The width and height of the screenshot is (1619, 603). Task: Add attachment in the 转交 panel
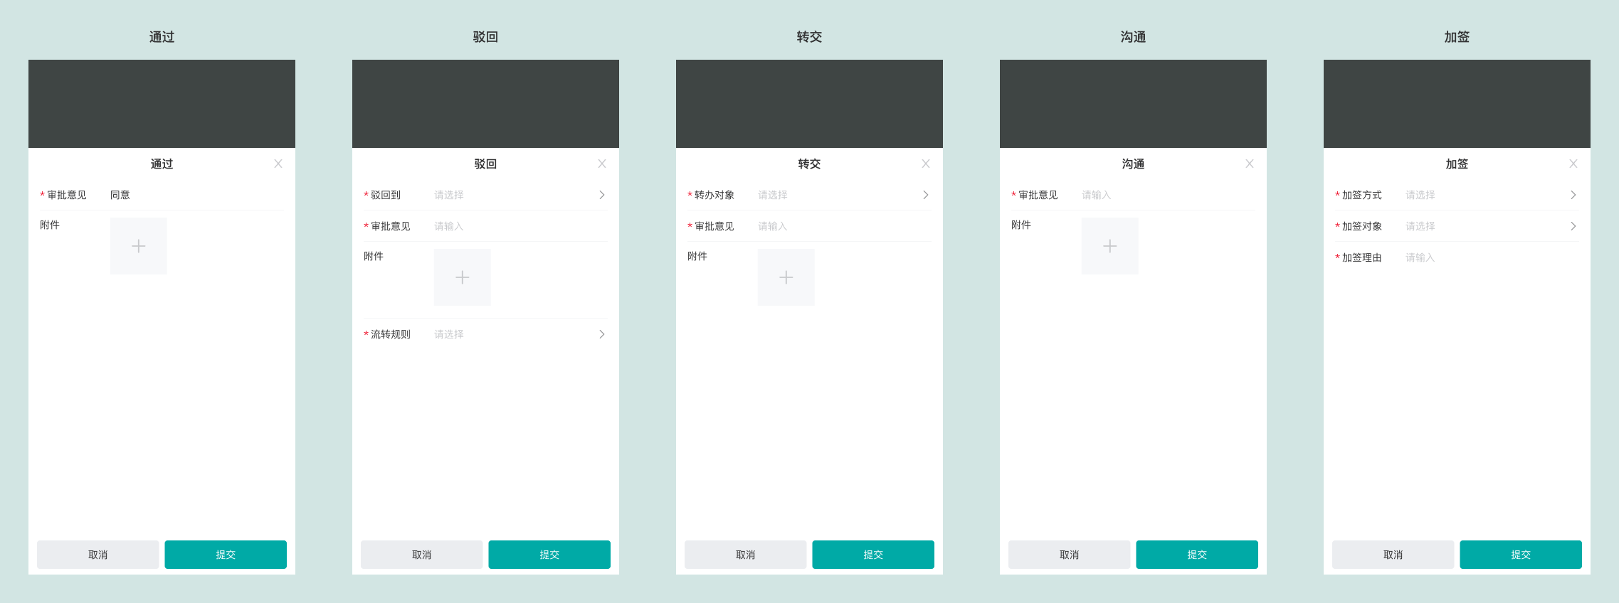coord(786,277)
